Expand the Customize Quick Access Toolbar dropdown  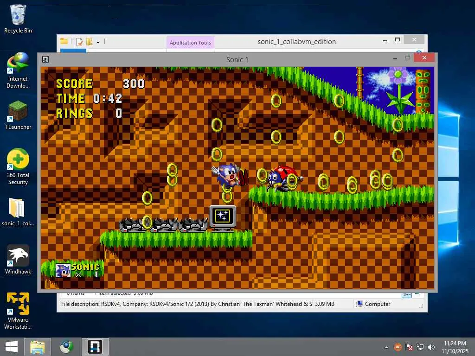(98, 42)
